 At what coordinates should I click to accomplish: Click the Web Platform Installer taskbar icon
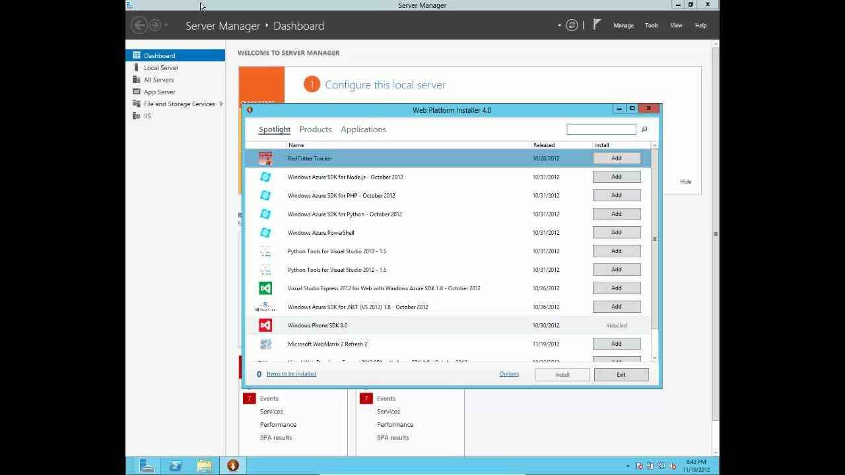[232, 466]
